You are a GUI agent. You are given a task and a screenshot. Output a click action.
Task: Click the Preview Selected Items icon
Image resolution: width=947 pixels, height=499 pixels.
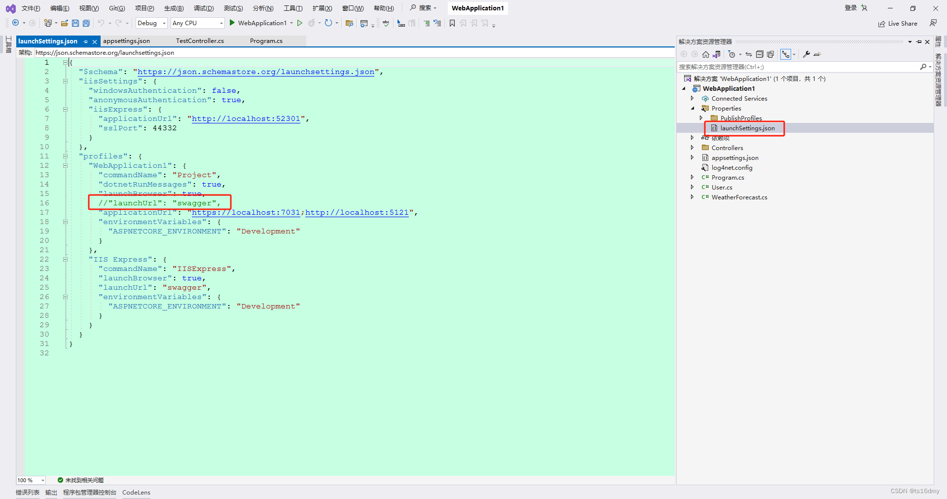coord(817,54)
